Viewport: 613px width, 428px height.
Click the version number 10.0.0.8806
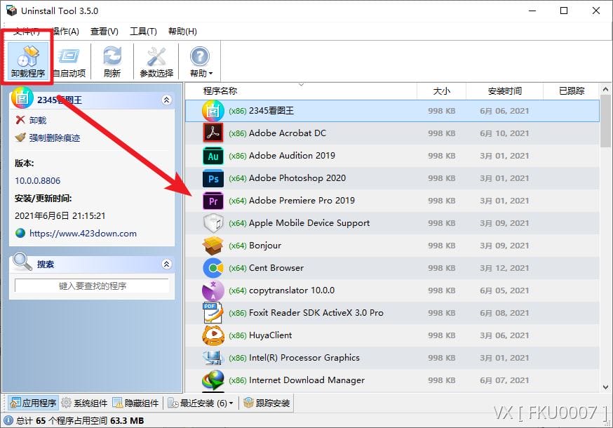[x=38, y=181]
